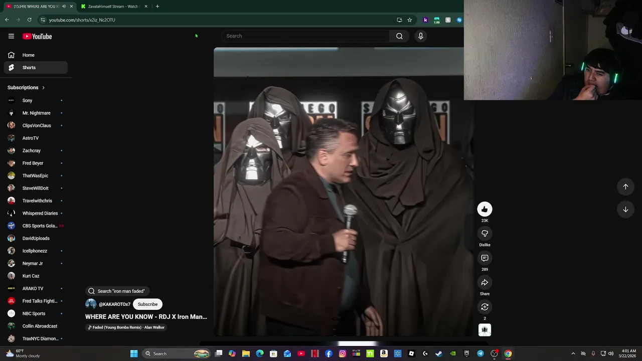Image resolution: width=642 pixels, height=361 pixels.
Task: Click the Dislike thumbs down icon
Action: coord(485,234)
